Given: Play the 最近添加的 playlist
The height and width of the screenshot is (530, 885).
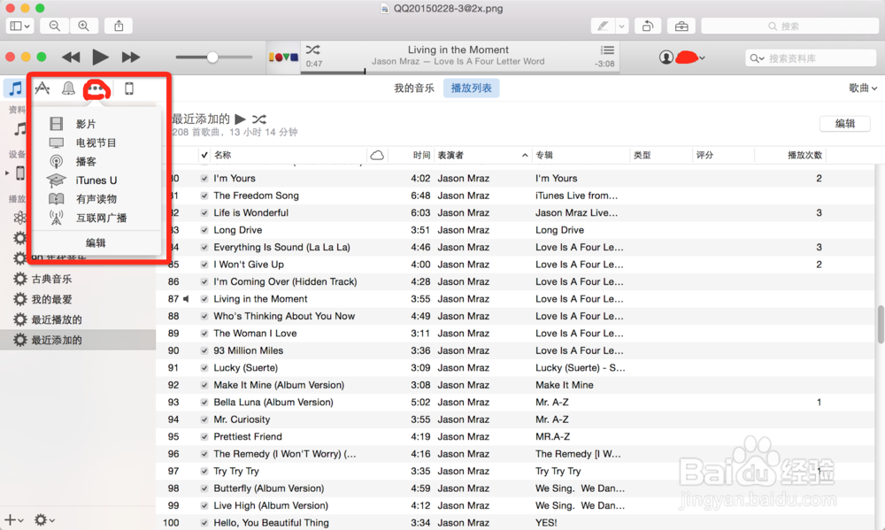Looking at the screenshot, I should pyautogui.click(x=241, y=119).
